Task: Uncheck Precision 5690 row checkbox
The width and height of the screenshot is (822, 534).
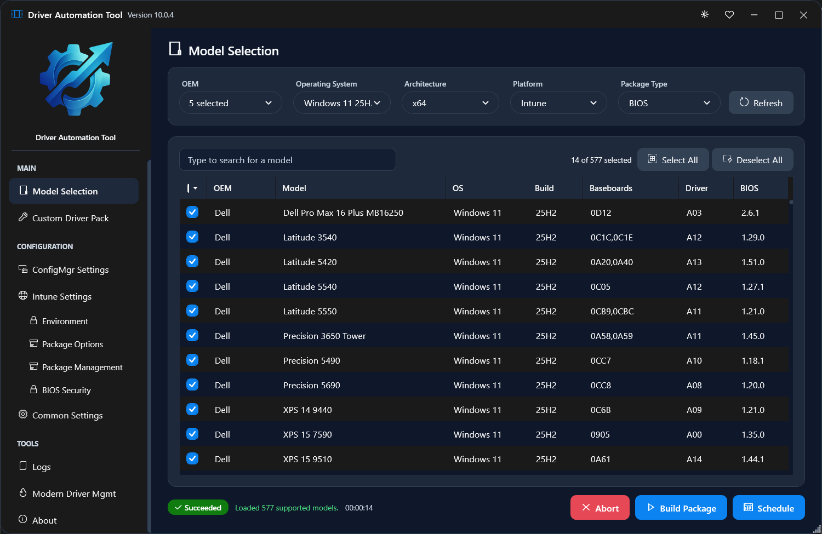Action: [192, 384]
